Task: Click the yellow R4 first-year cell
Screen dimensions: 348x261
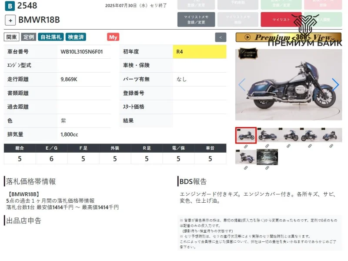Action: coord(199,52)
